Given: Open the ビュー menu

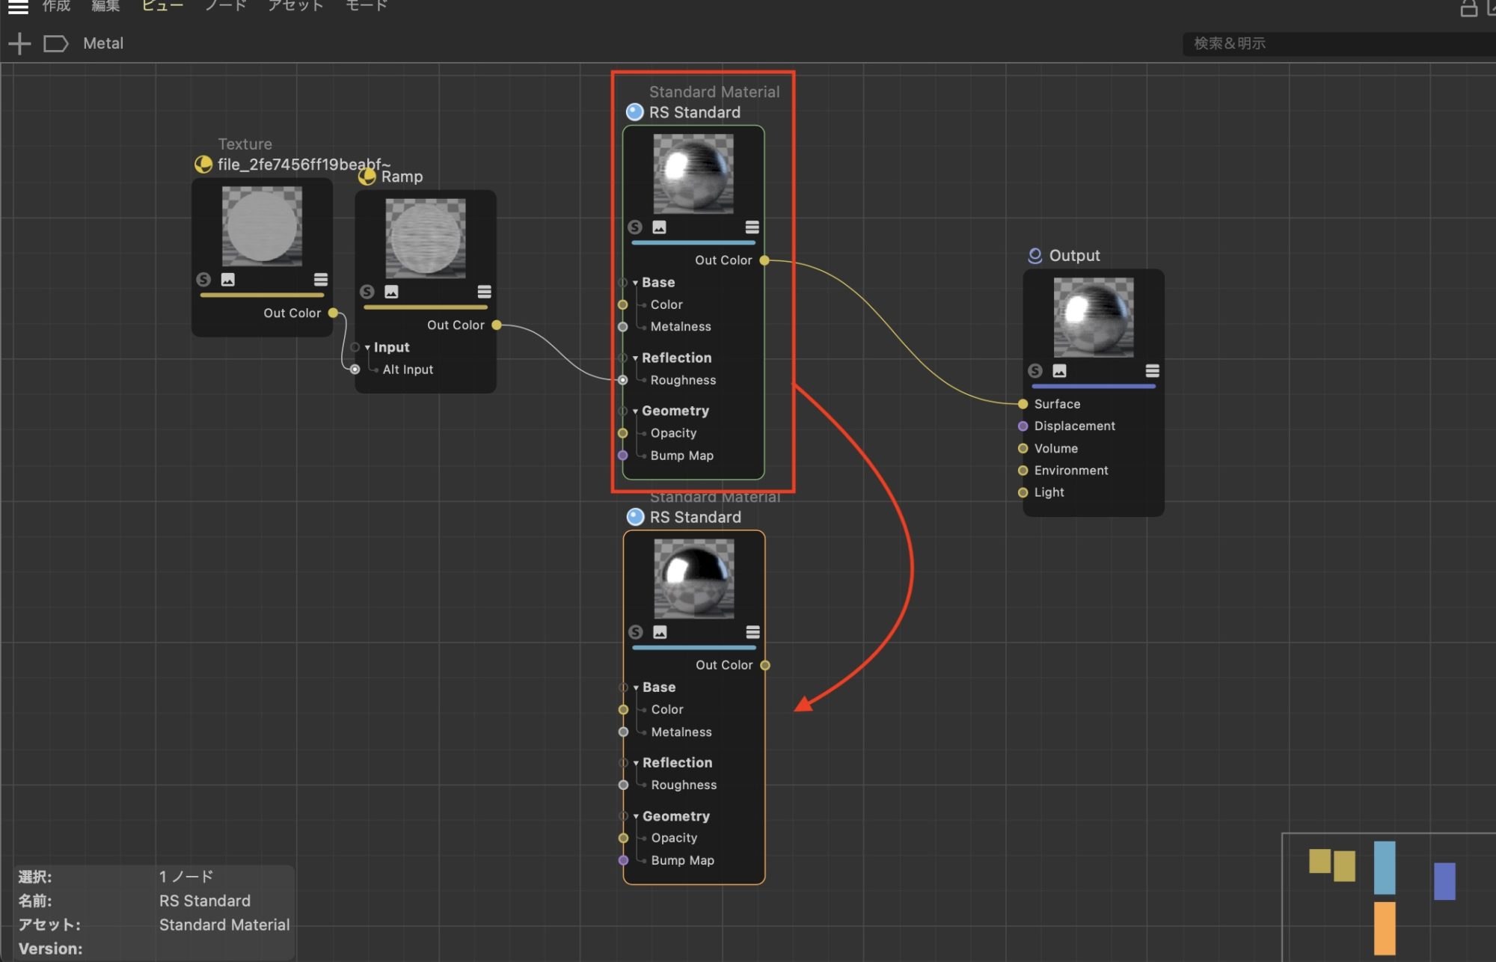Looking at the screenshot, I should (162, 6).
